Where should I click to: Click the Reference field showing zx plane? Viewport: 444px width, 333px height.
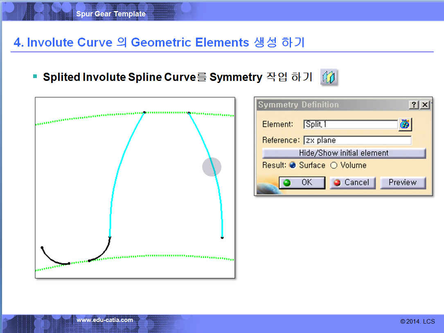pos(357,140)
